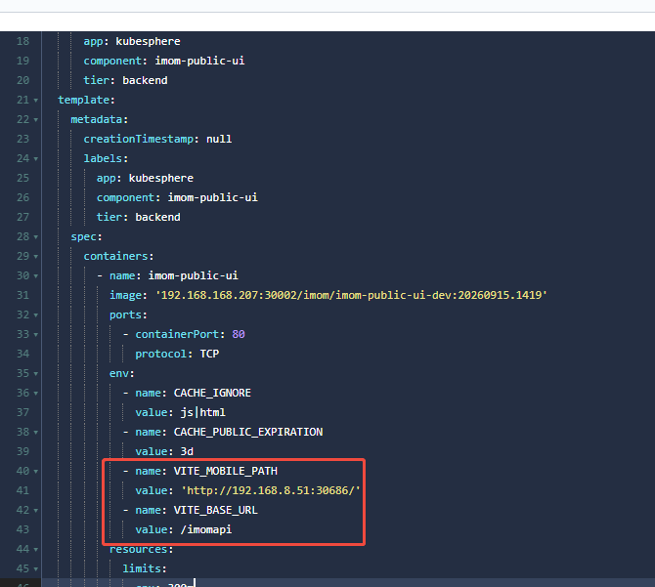This screenshot has width=655, height=587.
Task: Click the creationTimestamp null value
Action: point(219,139)
